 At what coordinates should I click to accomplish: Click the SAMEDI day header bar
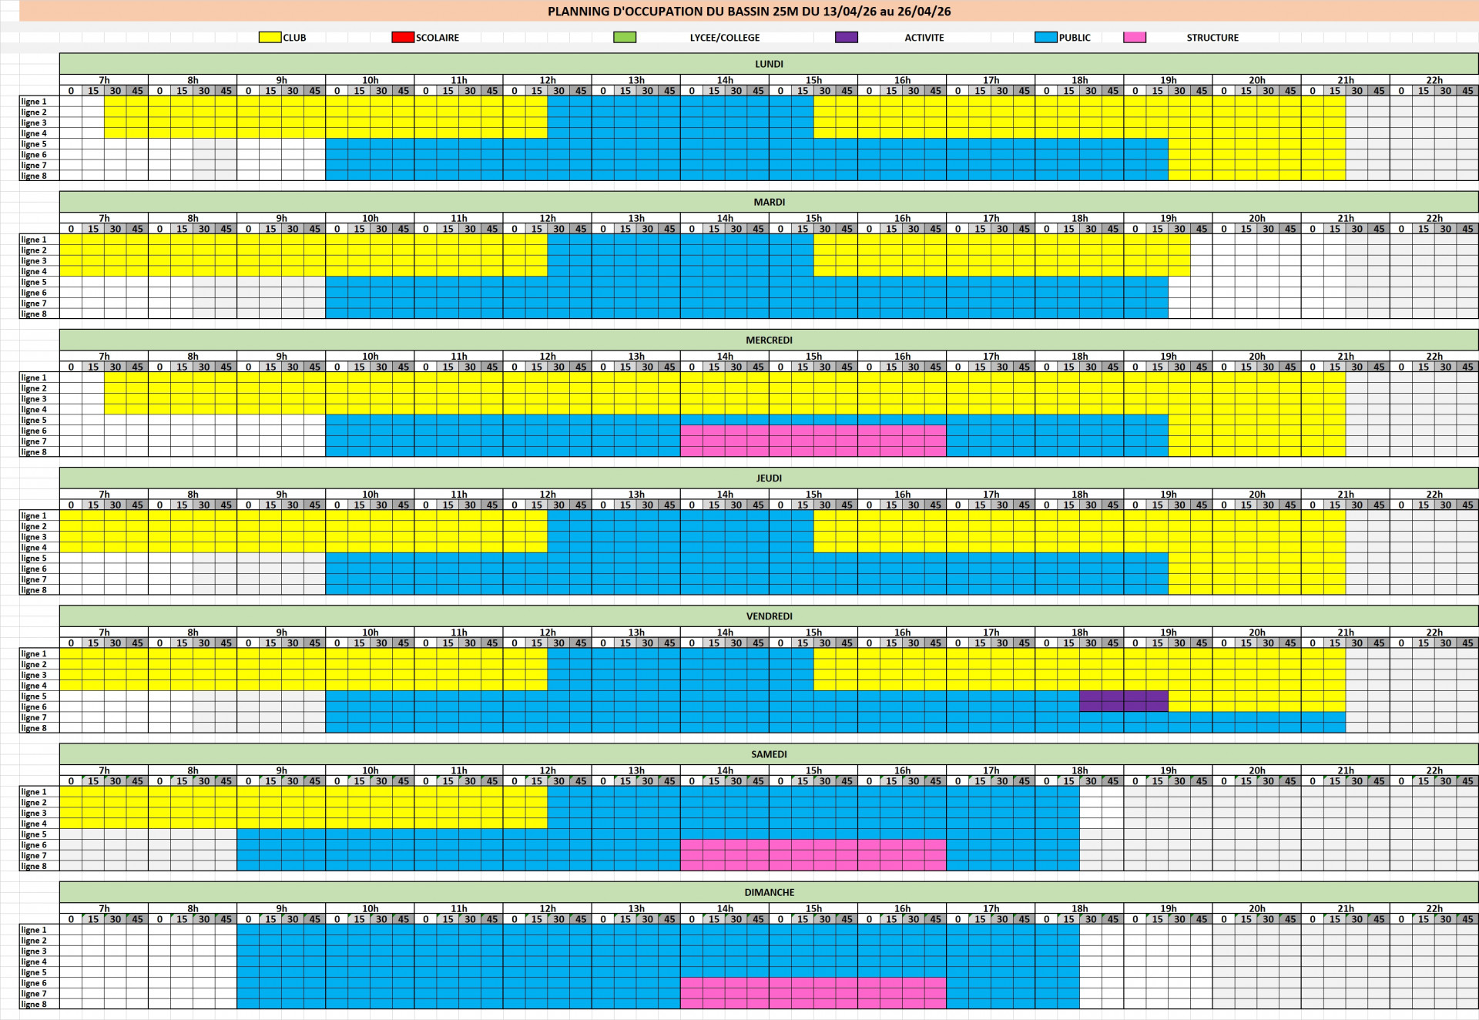(769, 753)
